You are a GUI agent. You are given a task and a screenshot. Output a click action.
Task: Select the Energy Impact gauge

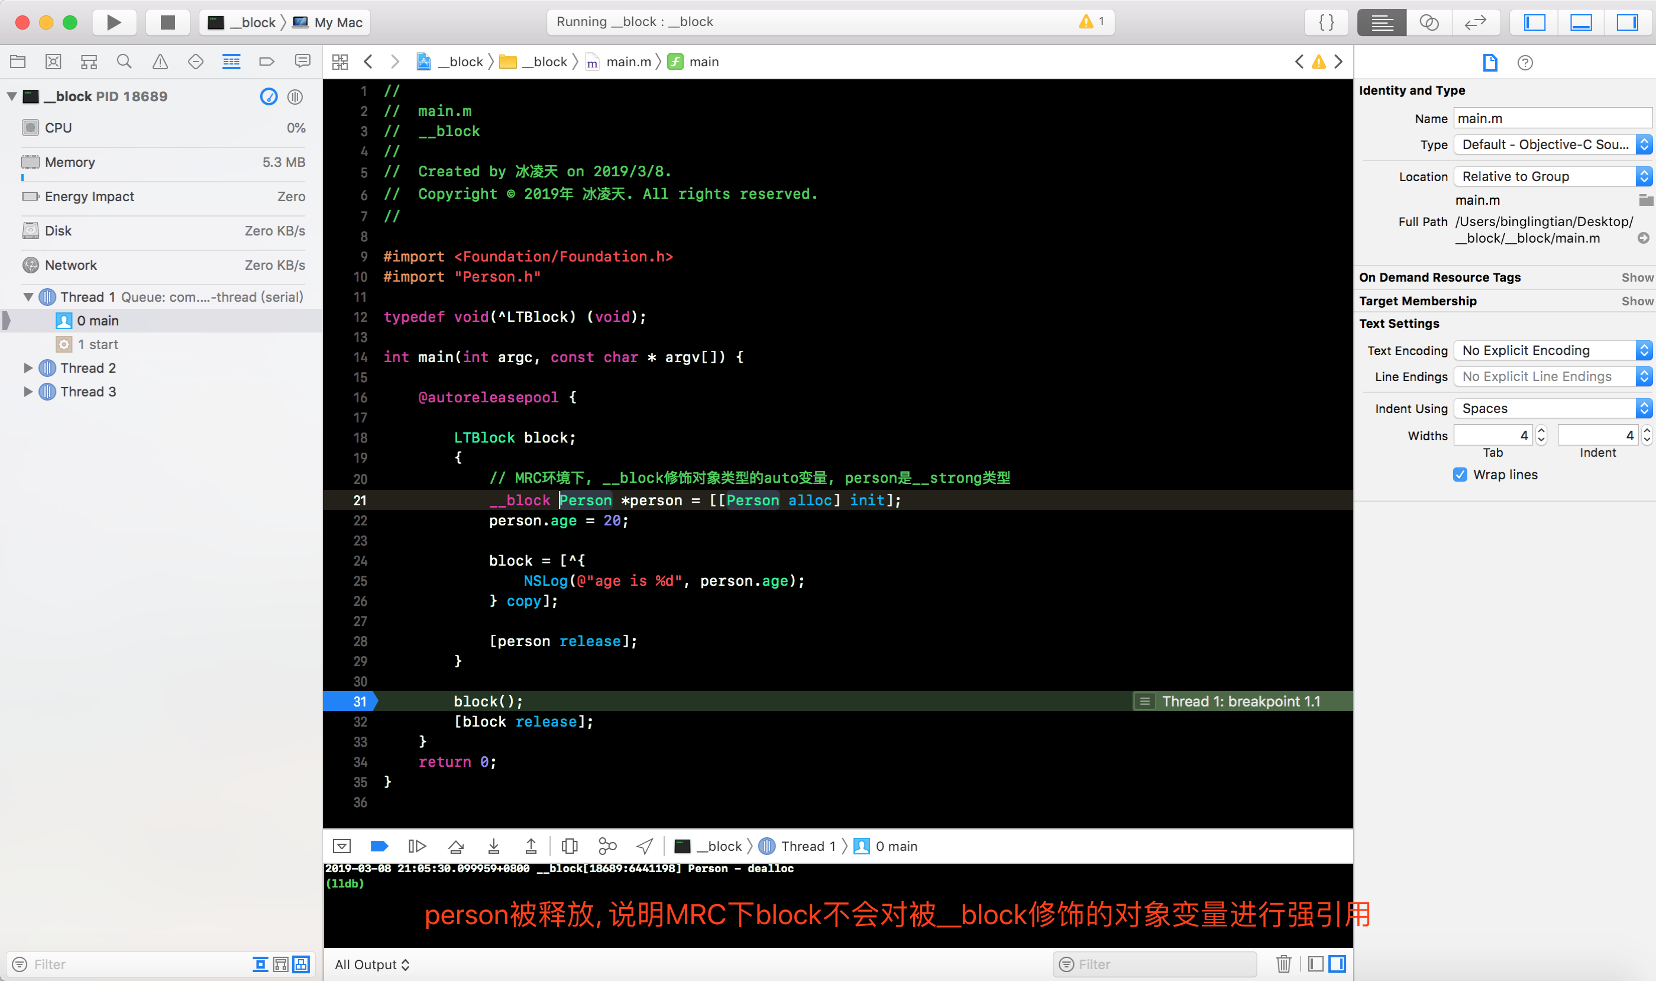(164, 197)
